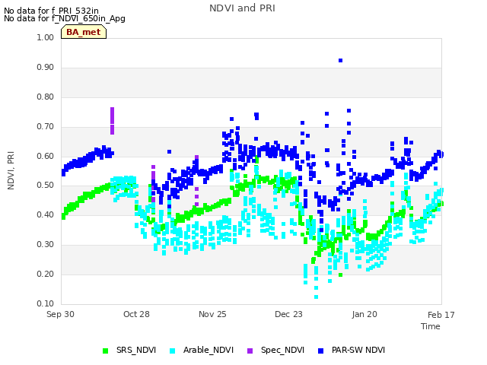The width and height of the screenshot is (487, 365).
Task: Click the 0.70 y-axis tick label
Action: point(46,127)
